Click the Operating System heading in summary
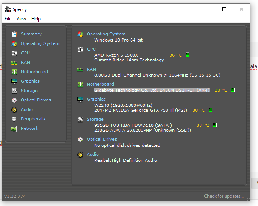Image resolution: width=258 pixels, height=206 pixels. (106, 34)
